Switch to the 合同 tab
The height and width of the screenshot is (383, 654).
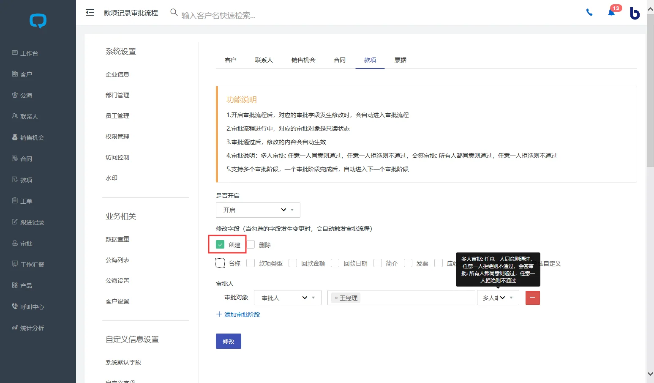[x=340, y=60]
